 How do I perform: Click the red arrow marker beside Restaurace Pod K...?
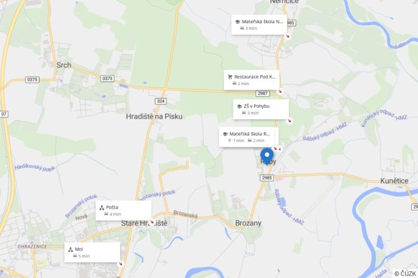pyautogui.click(x=280, y=91)
